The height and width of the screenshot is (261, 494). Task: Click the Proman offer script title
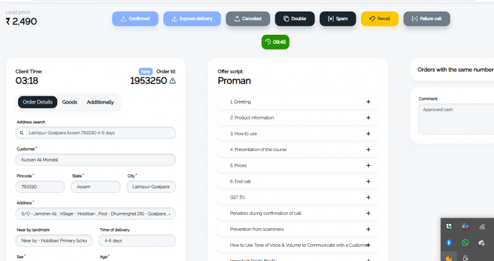point(234,81)
